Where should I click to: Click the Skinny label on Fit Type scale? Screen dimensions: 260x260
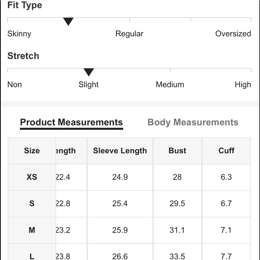pyautogui.click(x=19, y=34)
